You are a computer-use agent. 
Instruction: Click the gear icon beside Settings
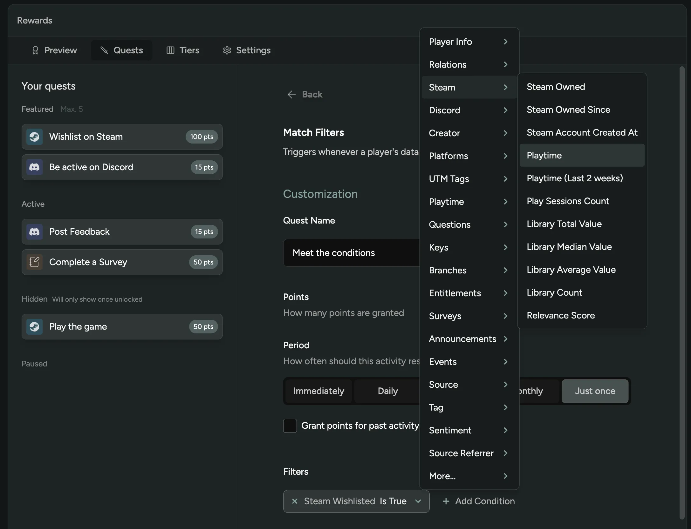pos(227,50)
